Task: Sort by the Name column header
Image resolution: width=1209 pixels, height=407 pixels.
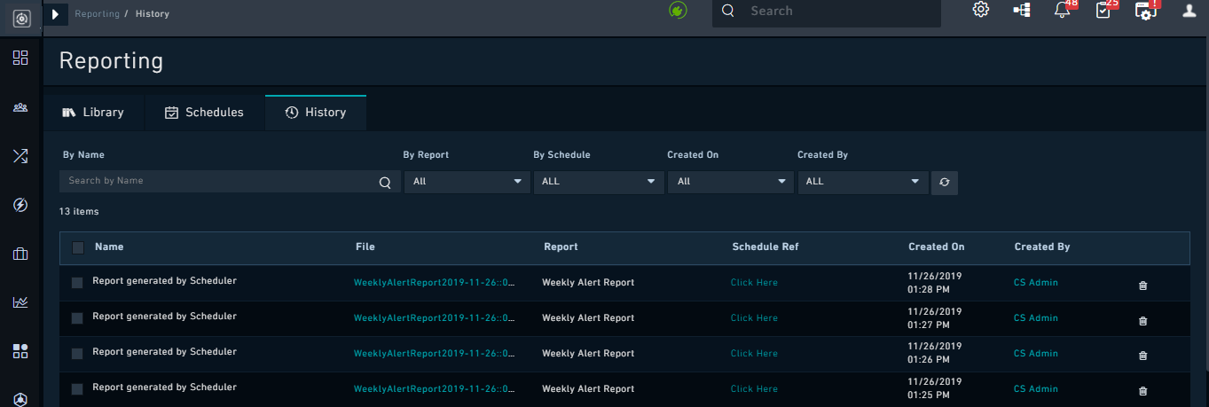Action: (x=109, y=247)
